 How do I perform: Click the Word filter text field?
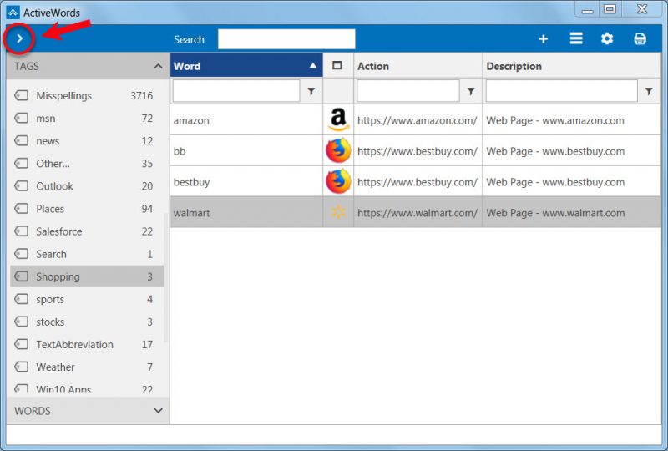(x=236, y=91)
